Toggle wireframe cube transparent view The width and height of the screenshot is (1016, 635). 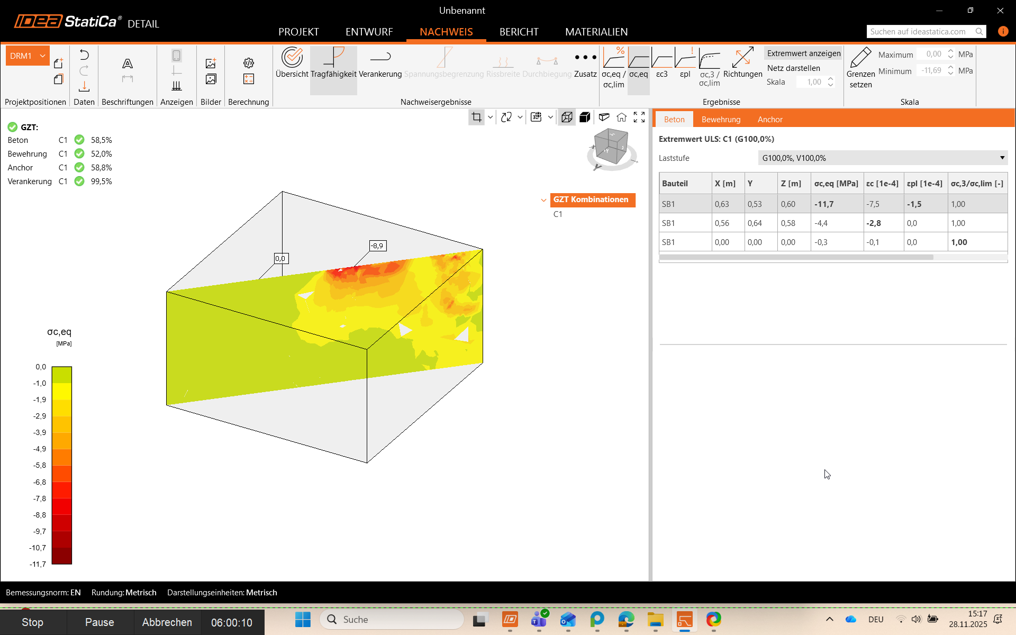point(567,117)
